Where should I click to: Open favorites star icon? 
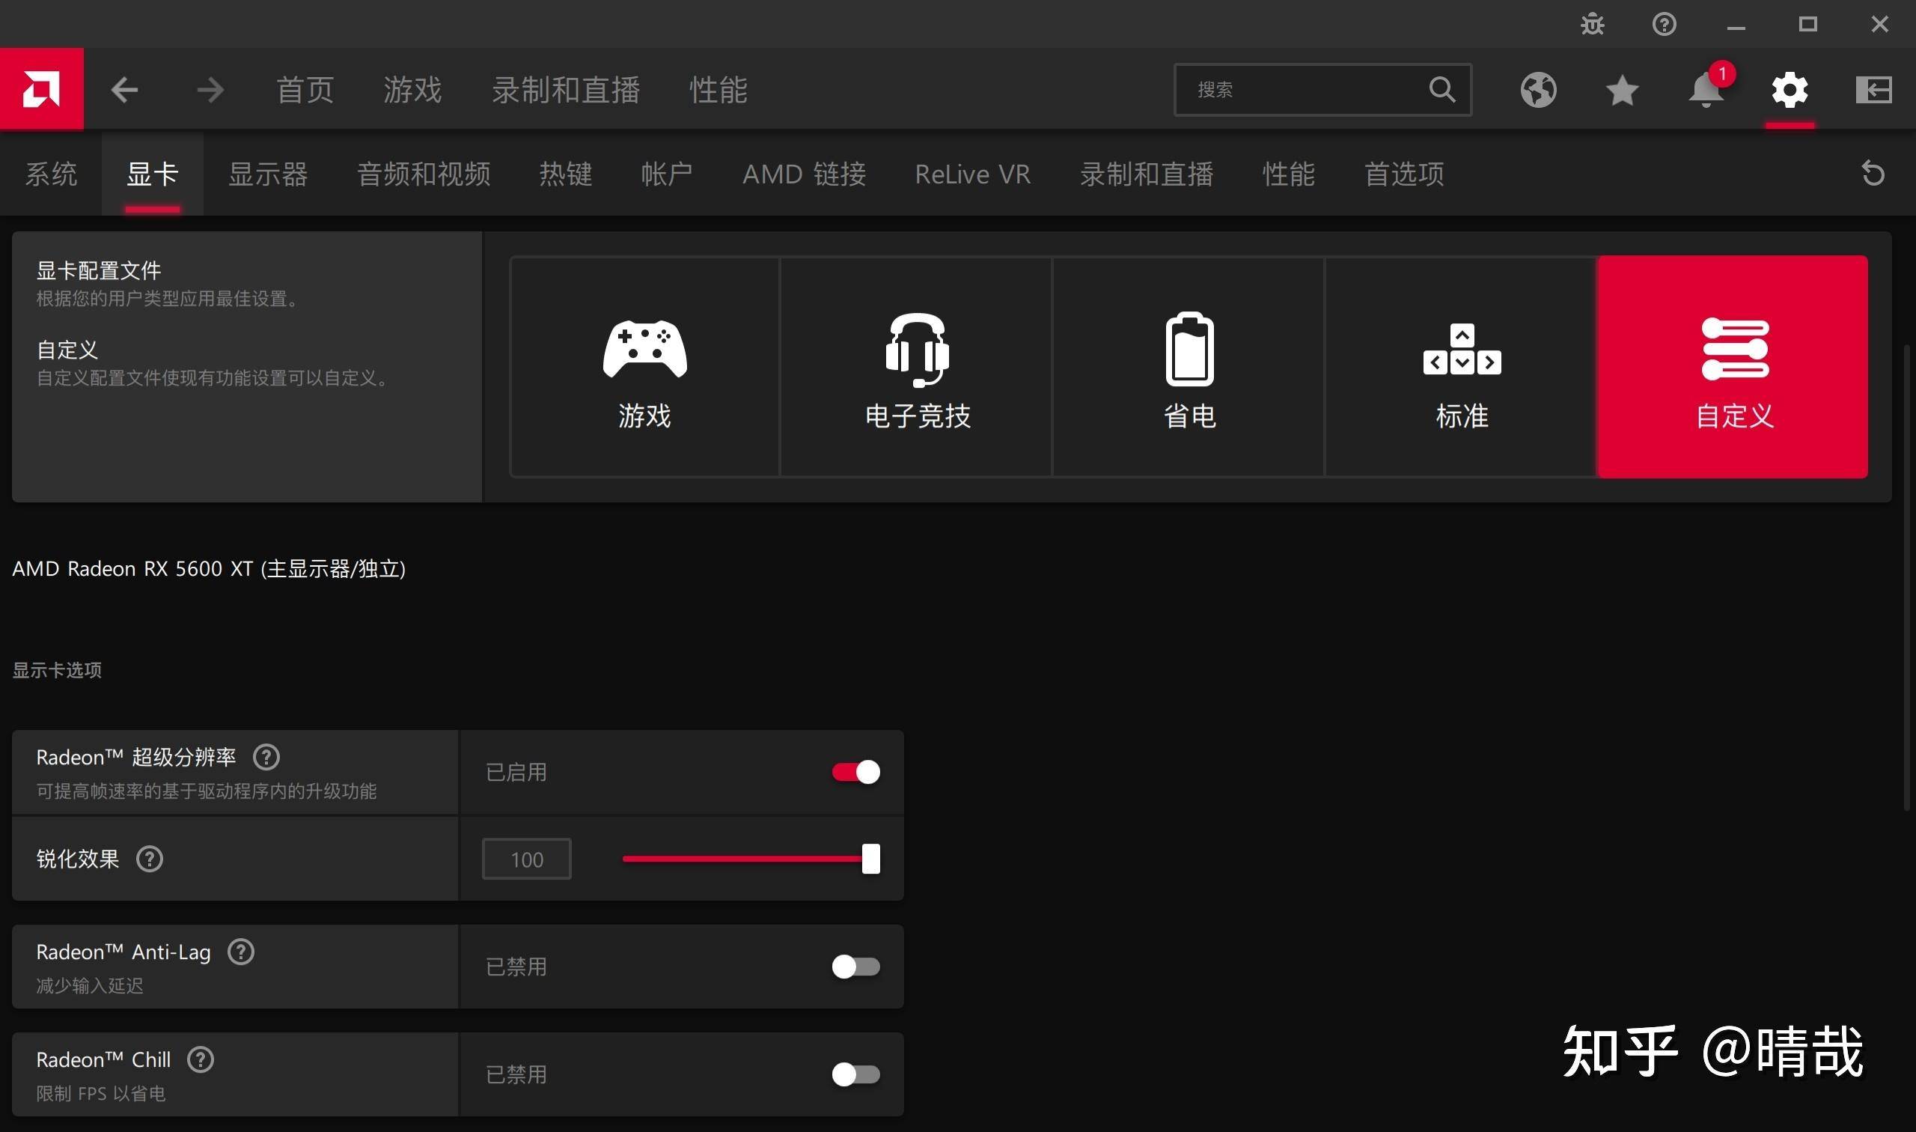[1622, 90]
